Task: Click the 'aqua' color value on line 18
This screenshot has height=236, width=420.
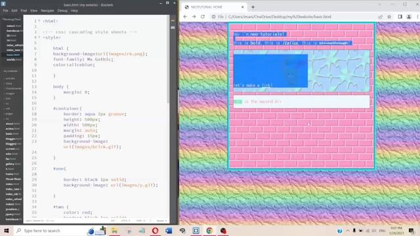Action: click(90, 114)
